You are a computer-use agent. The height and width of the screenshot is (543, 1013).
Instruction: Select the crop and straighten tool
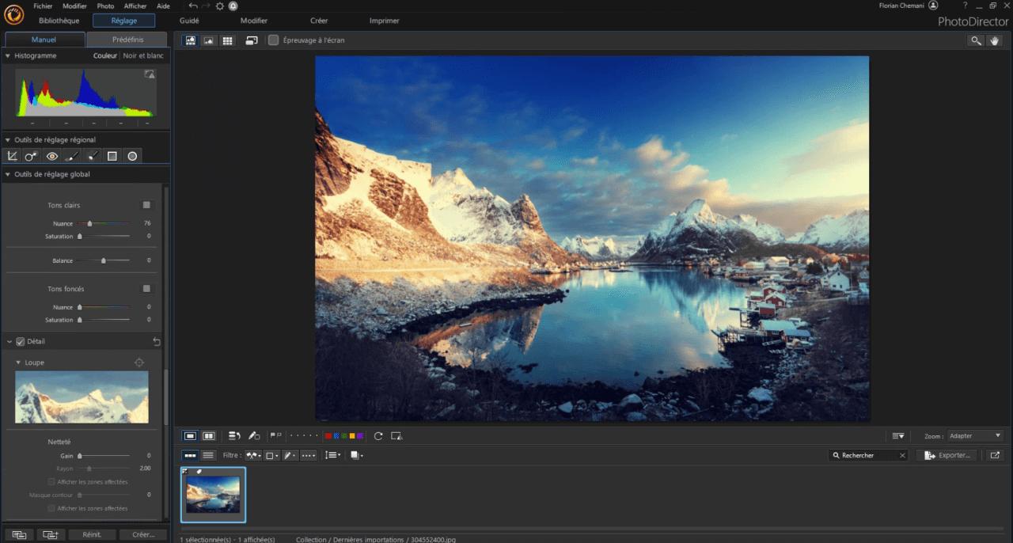click(12, 156)
